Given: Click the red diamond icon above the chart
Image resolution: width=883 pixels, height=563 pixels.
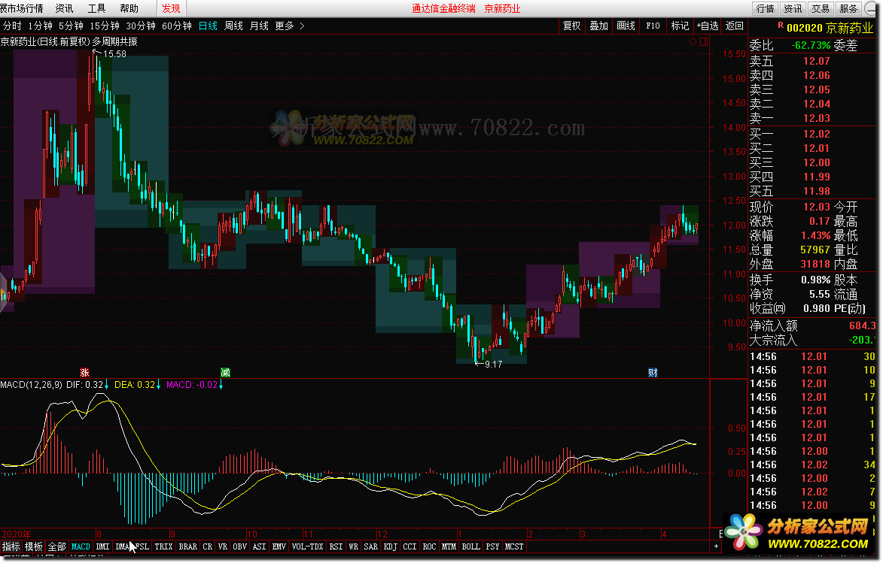Looking at the screenshot, I should tap(693, 41).
